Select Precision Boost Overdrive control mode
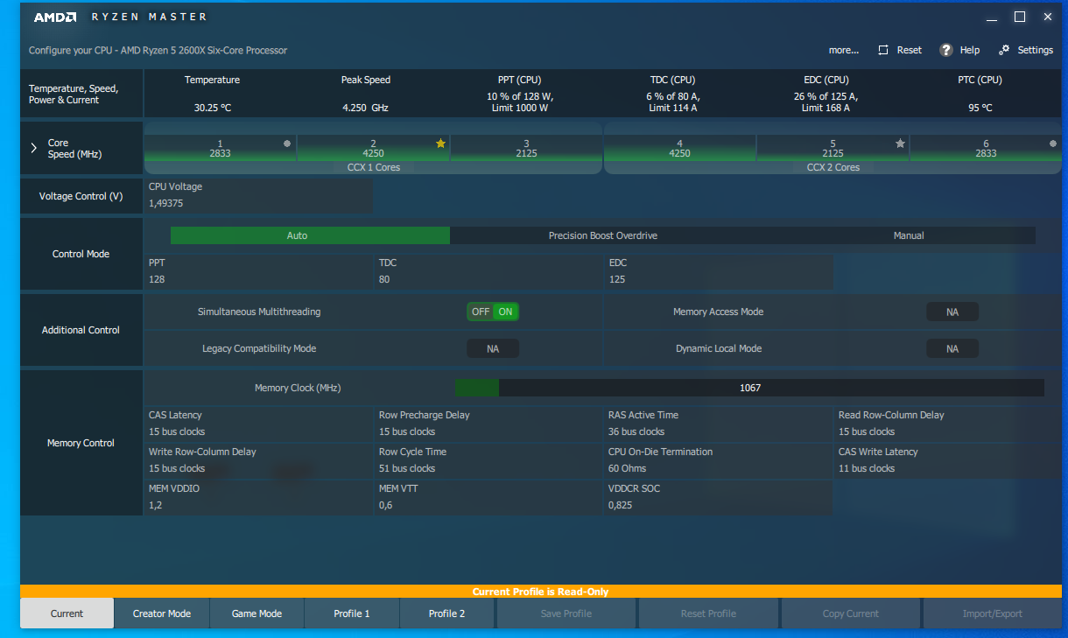This screenshot has height=638, width=1068. point(602,235)
